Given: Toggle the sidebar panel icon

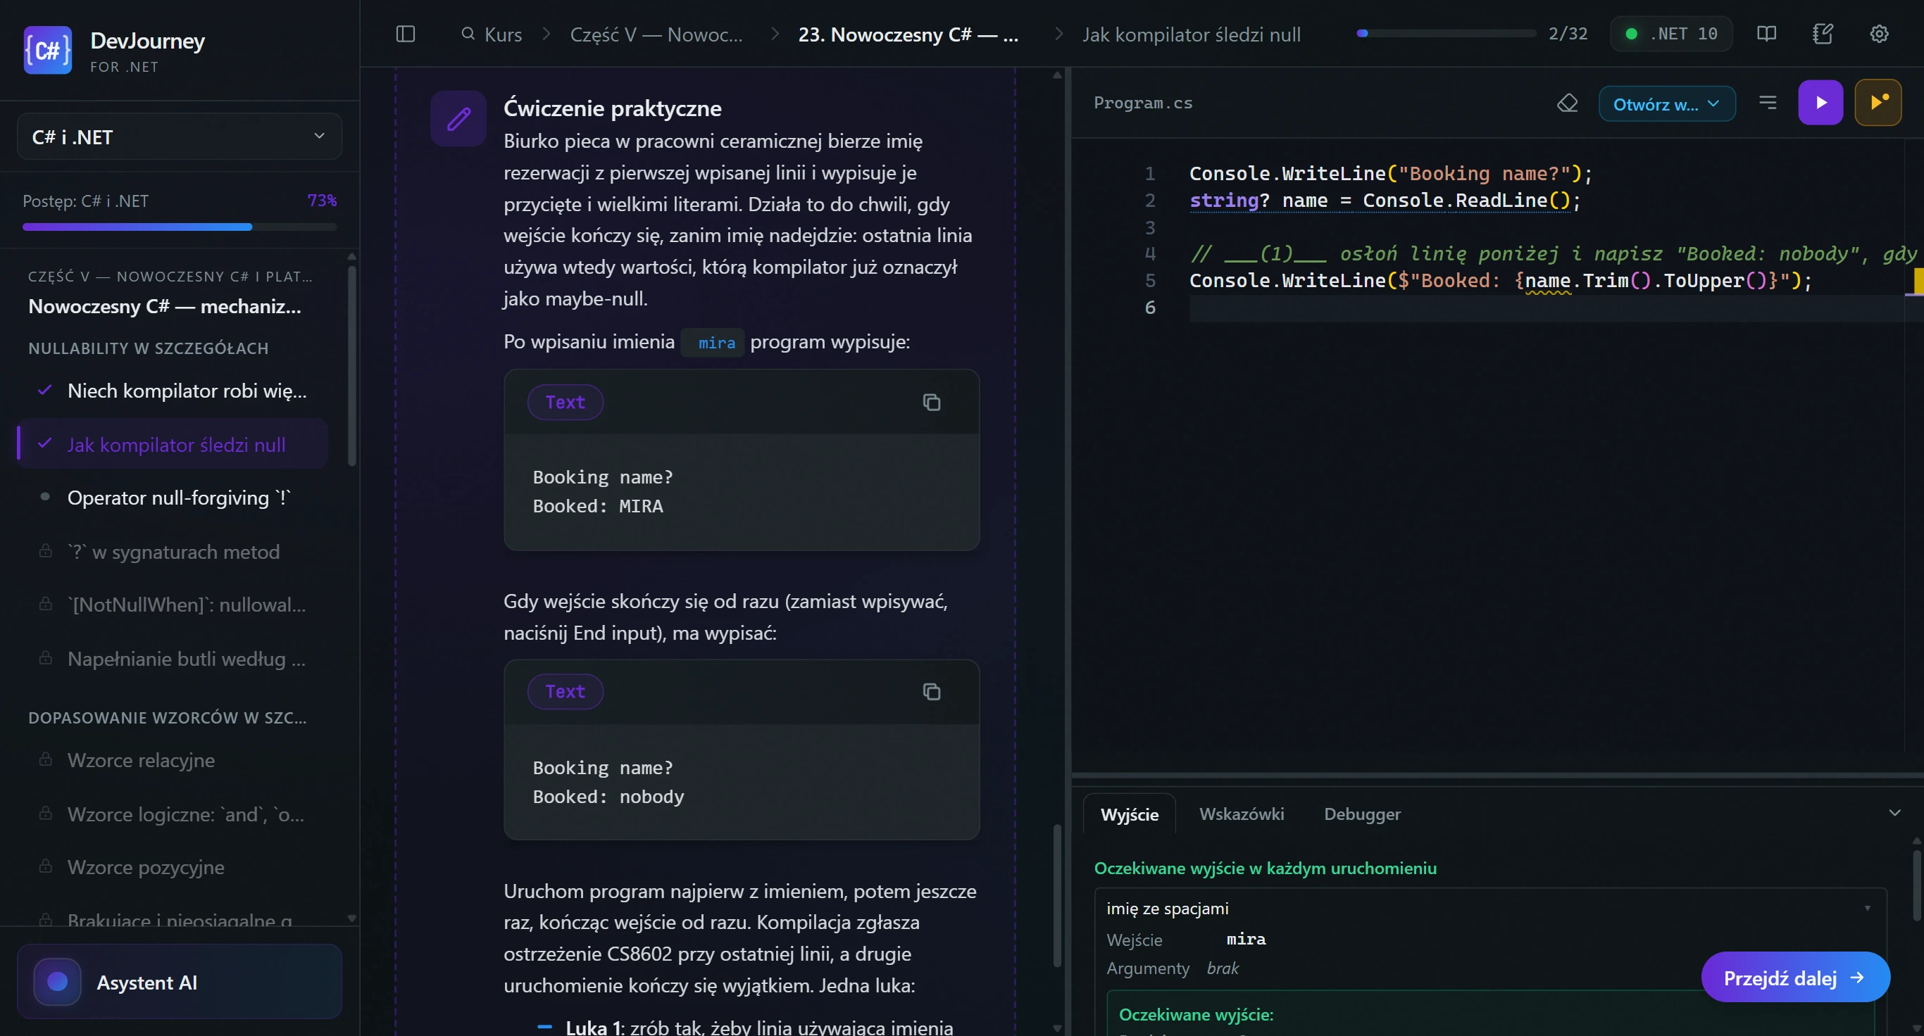Looking at the screenshot, I should (405, 34).
